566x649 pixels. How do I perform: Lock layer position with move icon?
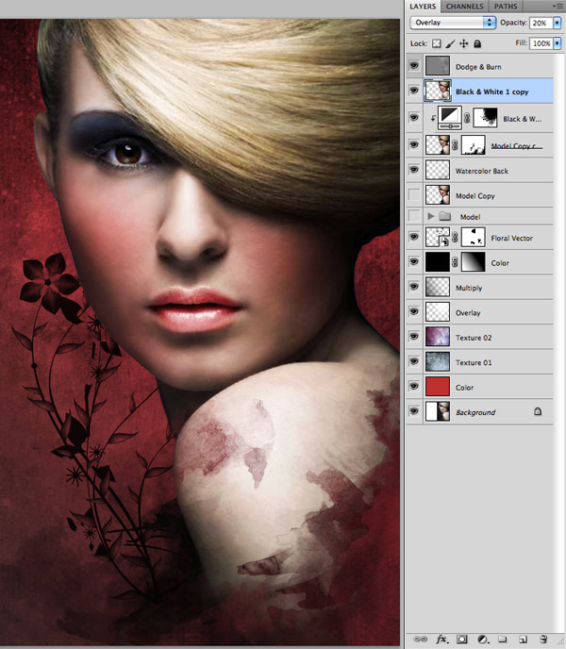point(464,43)
